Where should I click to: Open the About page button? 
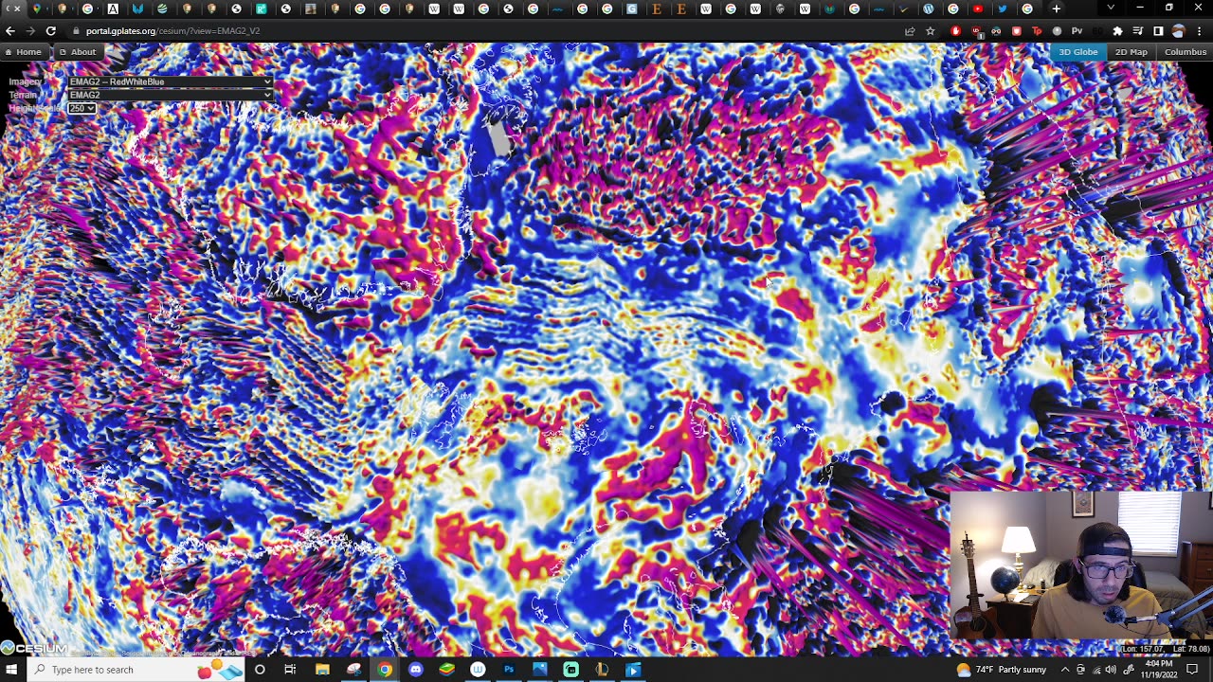tap(78, 52)
